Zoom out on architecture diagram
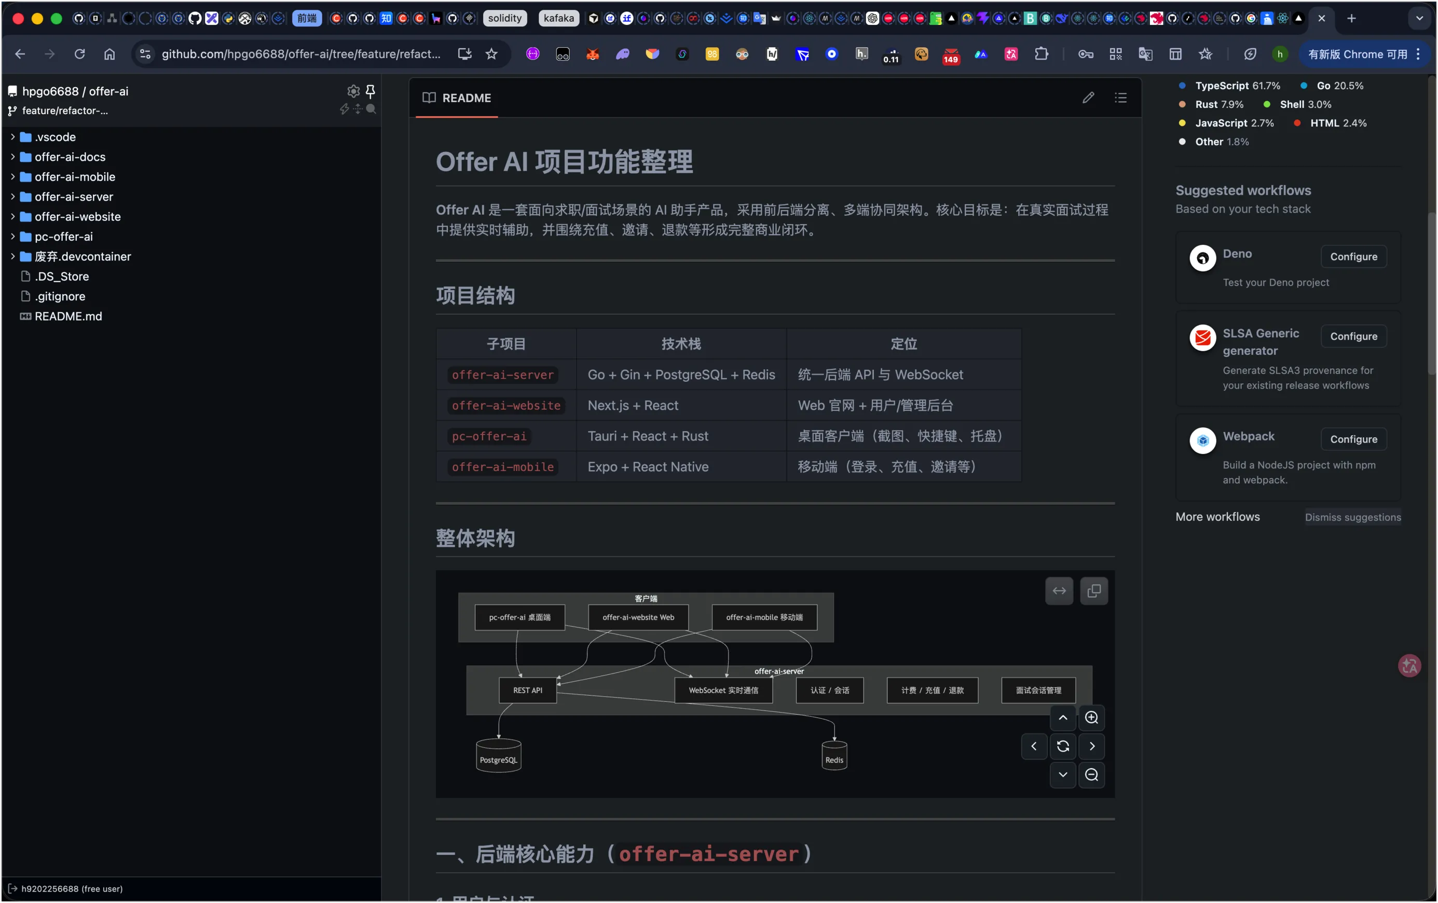Screen dimensions: 1438x903 1092,774
